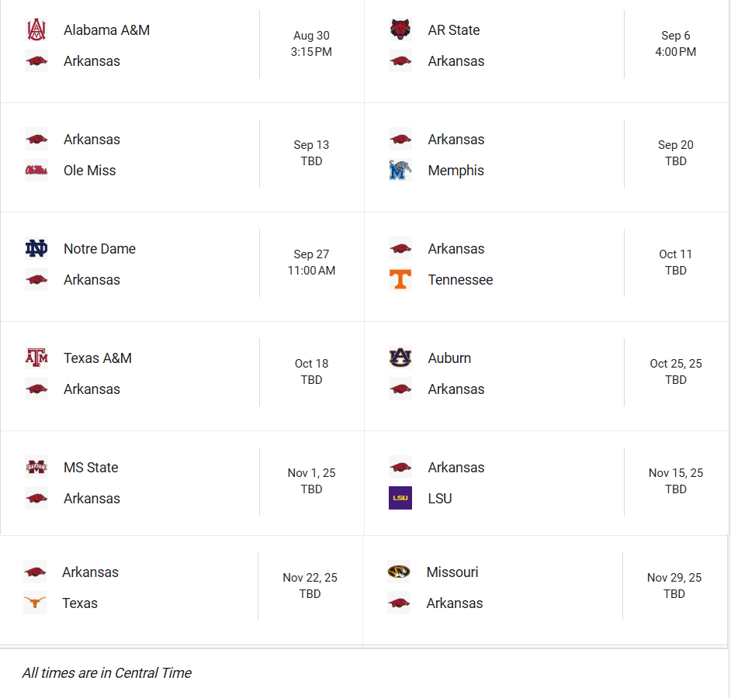The width and height of the screenshot is (731, 698).
Task: Click the Notre Dame ND logo
Action: click(36, 249)
